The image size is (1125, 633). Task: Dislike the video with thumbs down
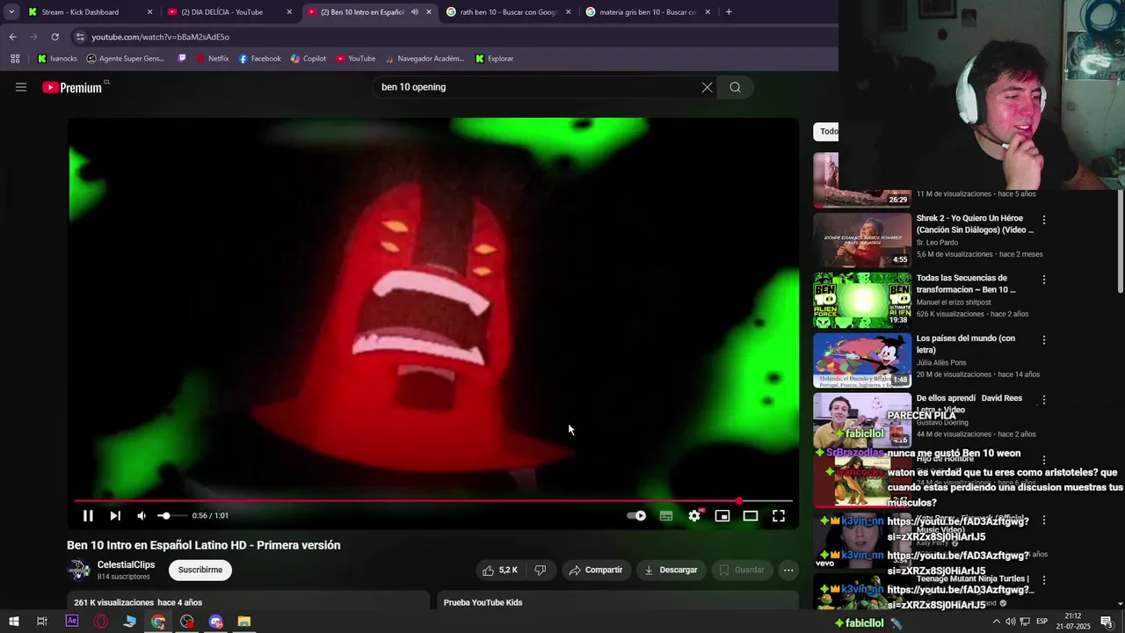(x=541, y=570)
